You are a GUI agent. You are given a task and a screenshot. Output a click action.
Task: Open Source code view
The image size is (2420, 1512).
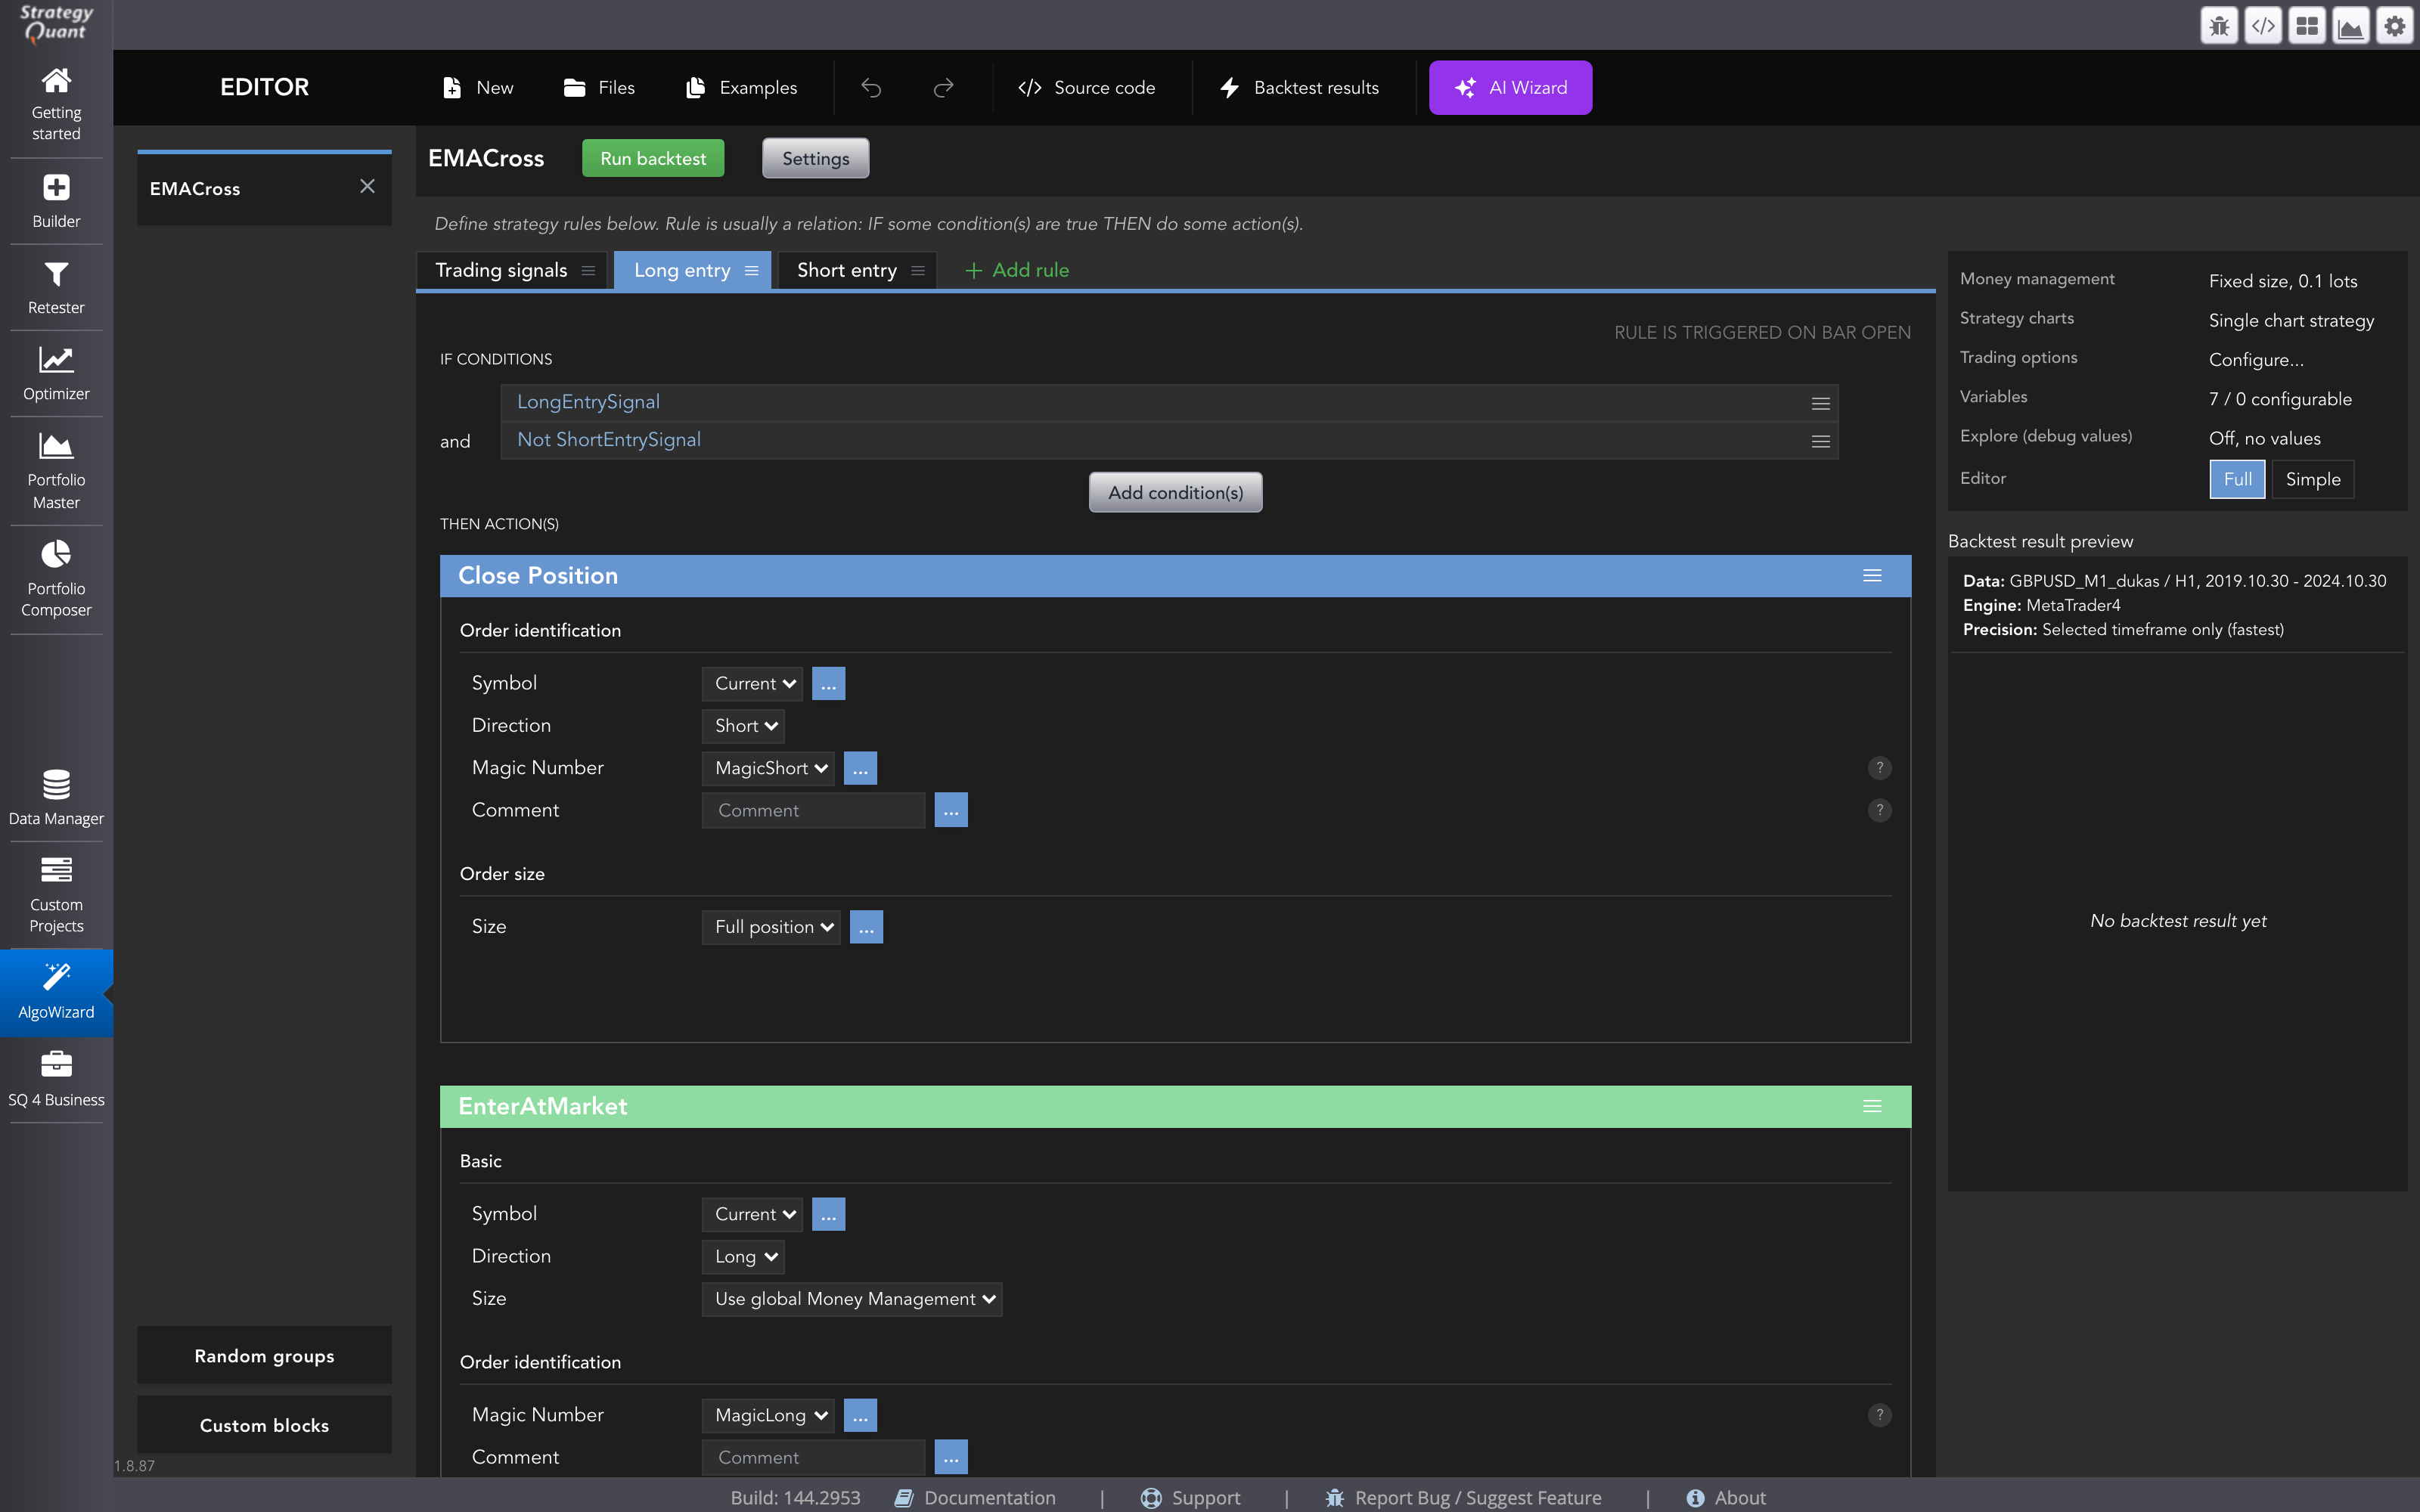(x=1087, y=88)
